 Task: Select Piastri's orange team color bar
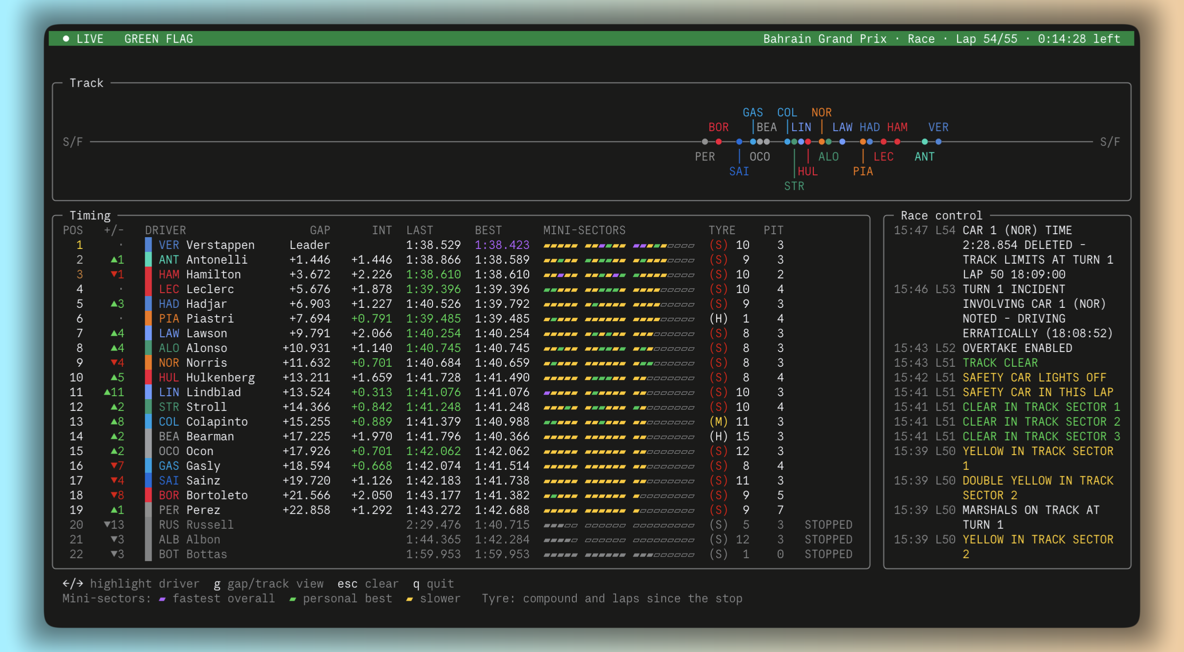click(148, 319)
